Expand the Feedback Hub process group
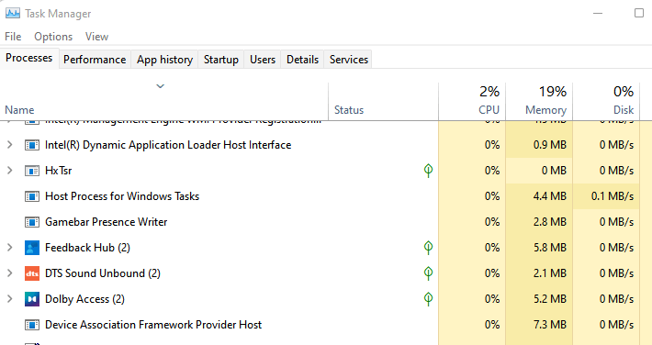The width and height of the screenshot is (652, 345). [9, 248]
